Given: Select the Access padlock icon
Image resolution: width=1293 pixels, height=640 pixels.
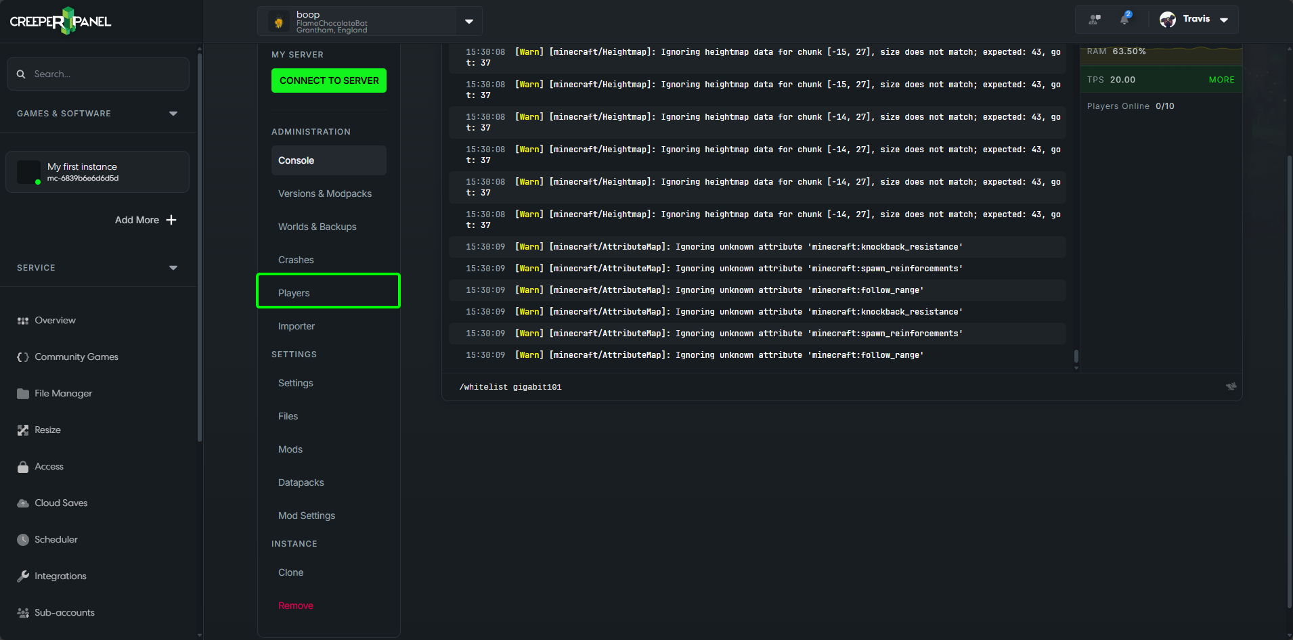Looking at the screenshot, I should tap(22, 466).
